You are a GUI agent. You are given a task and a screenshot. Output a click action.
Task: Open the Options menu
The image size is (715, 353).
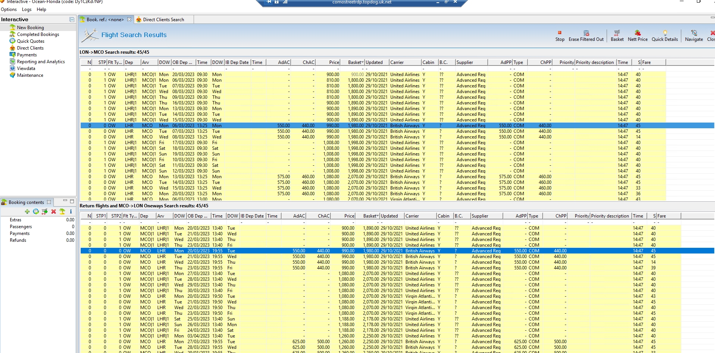[9, 9]
